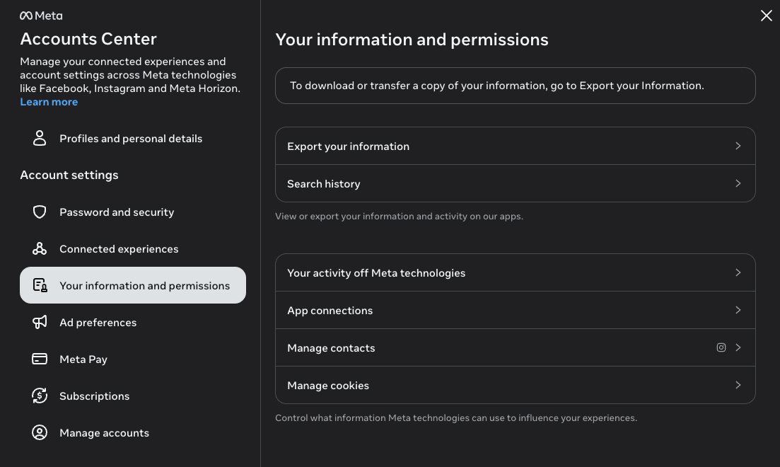This screenshot has height=467, width=780.
Task: Close the Accounts Center dialog
Action: point(766,16)
